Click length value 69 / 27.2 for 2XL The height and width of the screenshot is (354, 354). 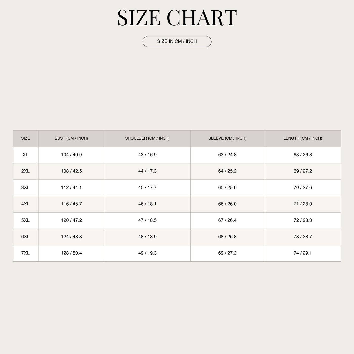tap(303, 171)
